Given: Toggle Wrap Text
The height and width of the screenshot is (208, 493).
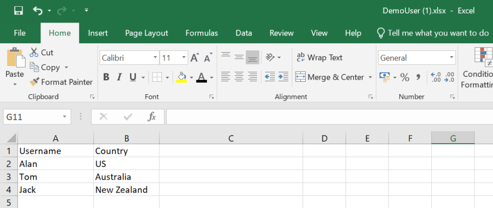Looking at the screenshot, I should (x=320, y=58).
